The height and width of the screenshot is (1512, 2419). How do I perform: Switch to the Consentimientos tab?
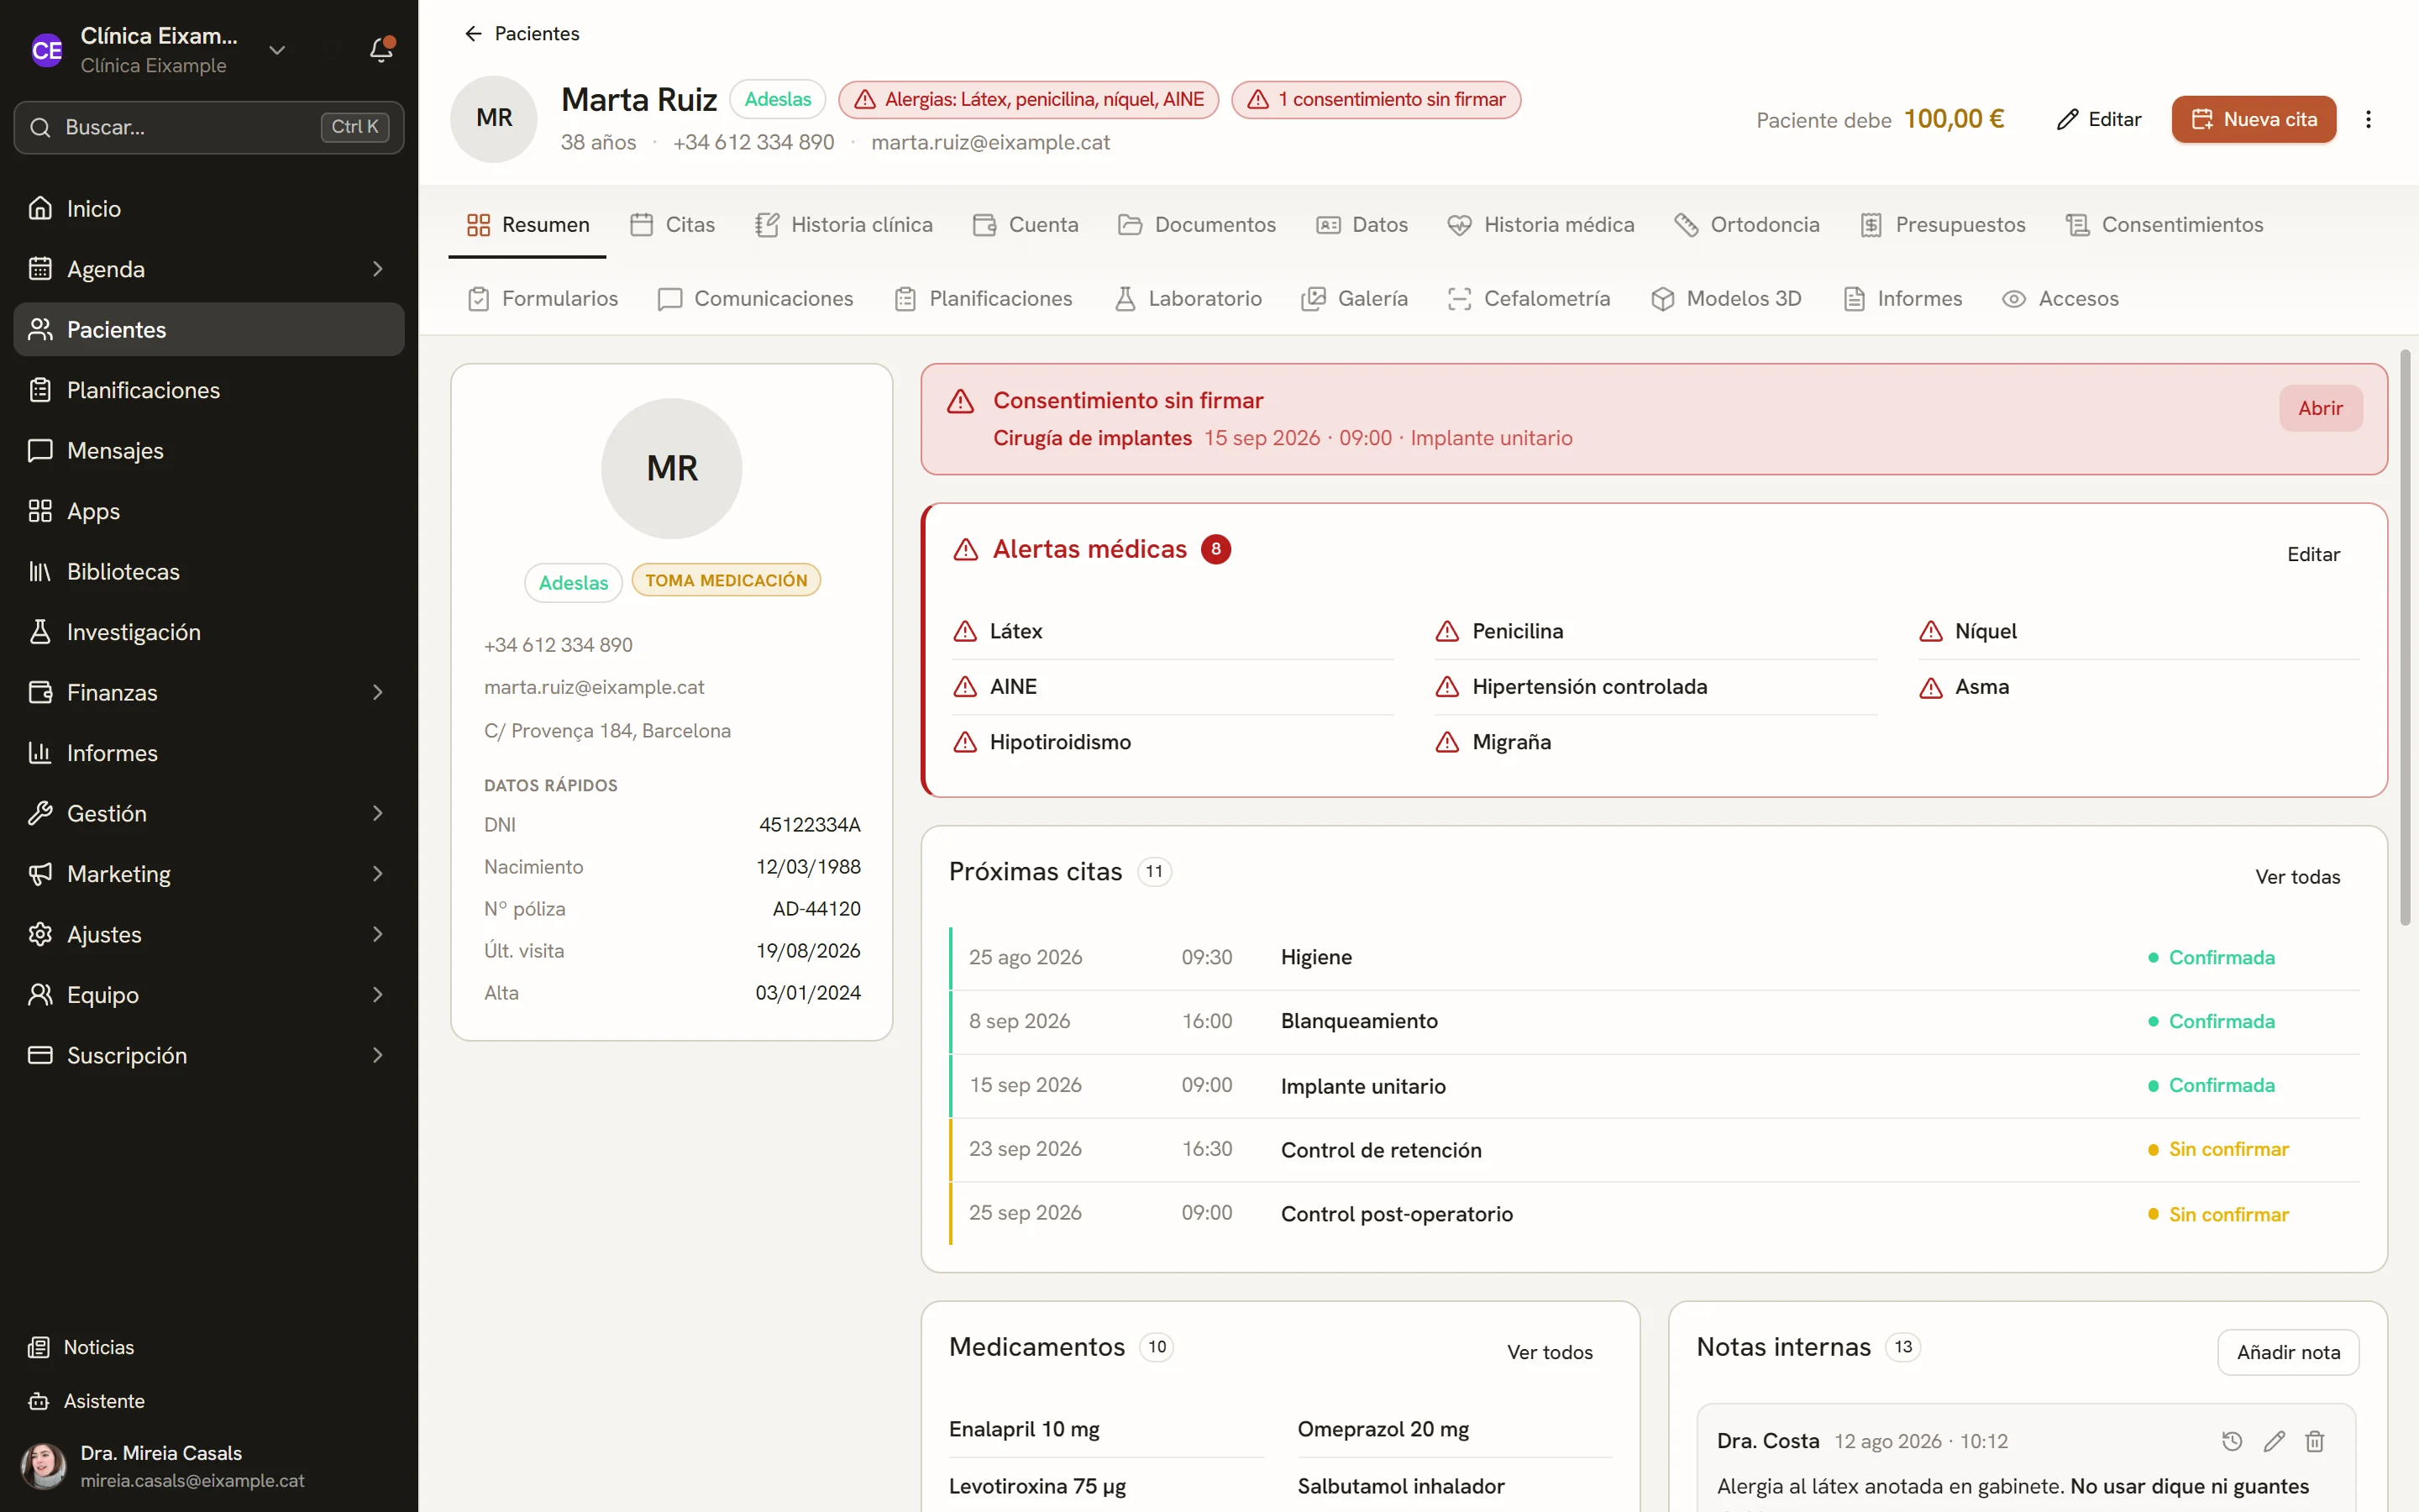tap(2165, 225)
